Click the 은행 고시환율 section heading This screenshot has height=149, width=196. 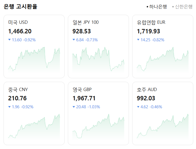tap(21, 7)
